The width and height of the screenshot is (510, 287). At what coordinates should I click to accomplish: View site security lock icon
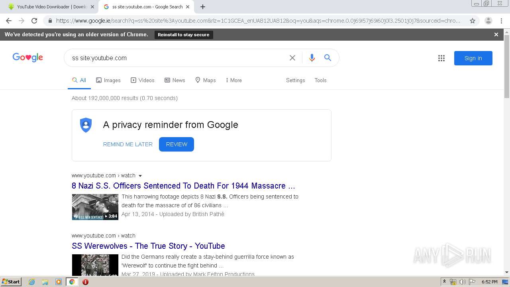pos(50,21)
